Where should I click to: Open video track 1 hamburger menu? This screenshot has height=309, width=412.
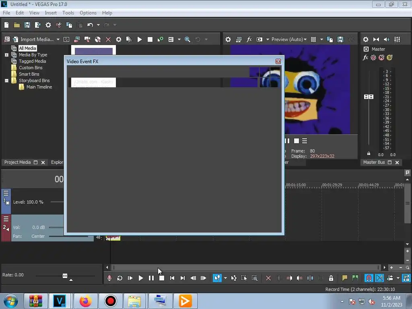6,194
